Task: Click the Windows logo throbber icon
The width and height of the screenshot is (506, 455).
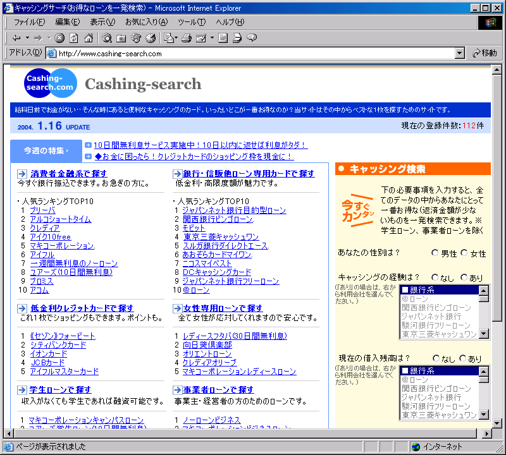Action: pos(490,22)
